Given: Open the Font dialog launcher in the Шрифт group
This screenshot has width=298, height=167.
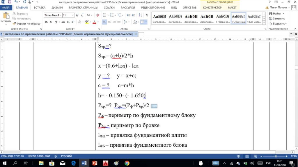Looking at the screenshot, I should tap(99, 29).
